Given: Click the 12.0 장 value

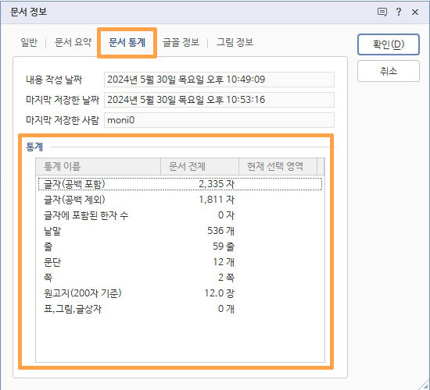Looking at the screenshot, I should coord(219,293).
